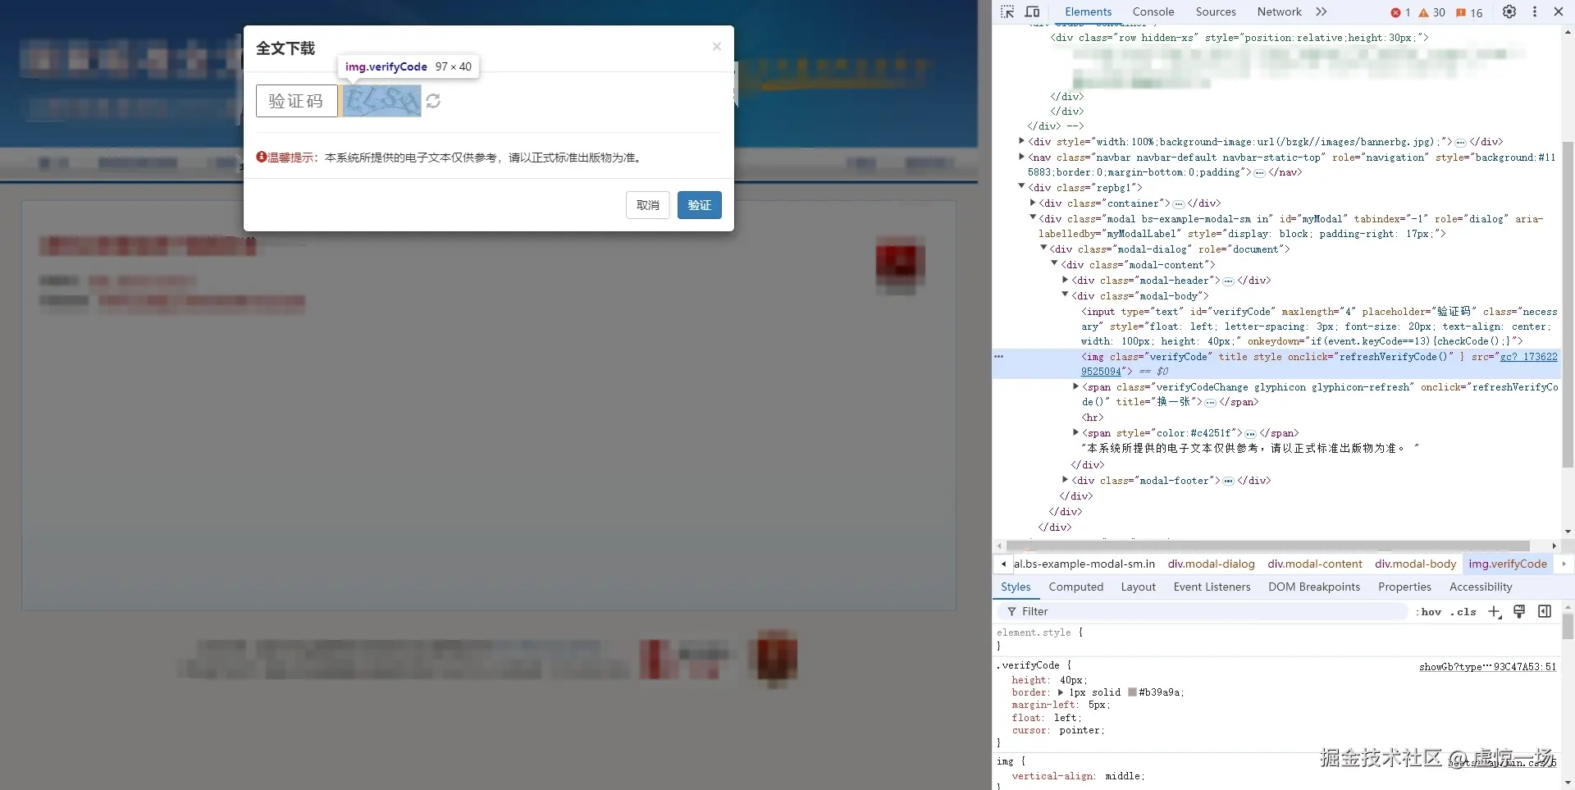Viewport: 1575px width, 790px height.
Task: Open the customize DevTools kebab menu
Action: (1534, 11)
